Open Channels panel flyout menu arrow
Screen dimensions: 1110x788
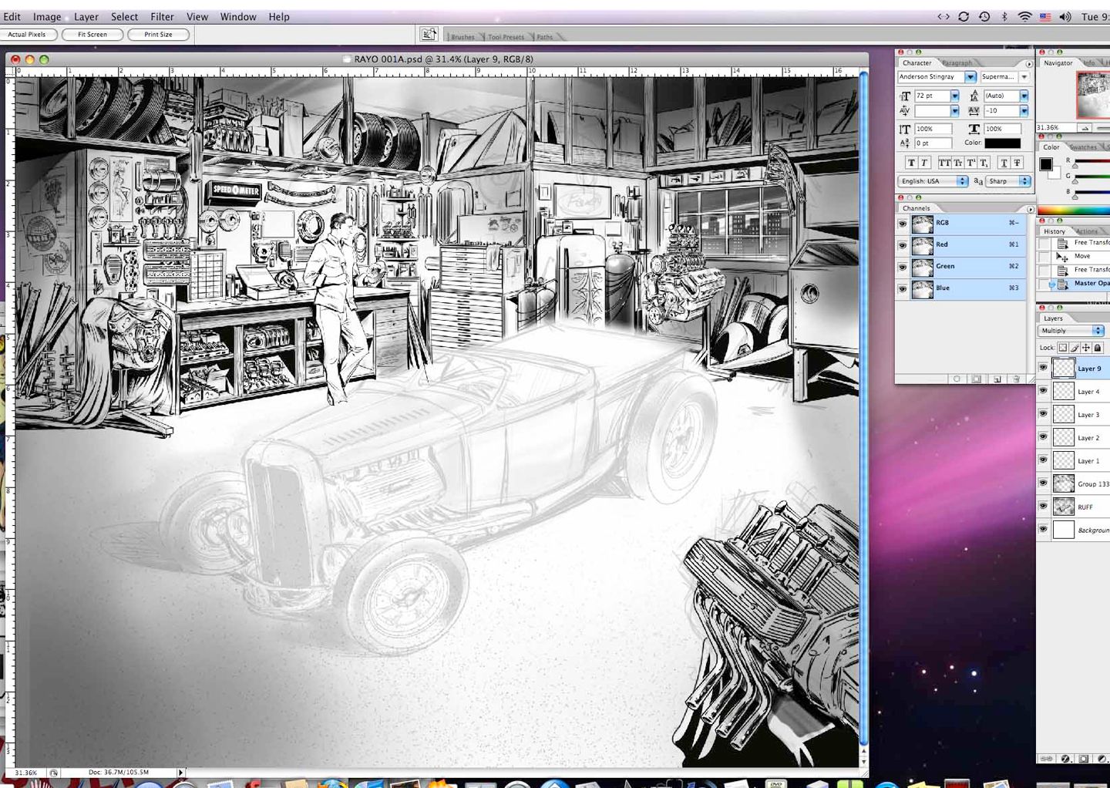tap(1030, 209)
